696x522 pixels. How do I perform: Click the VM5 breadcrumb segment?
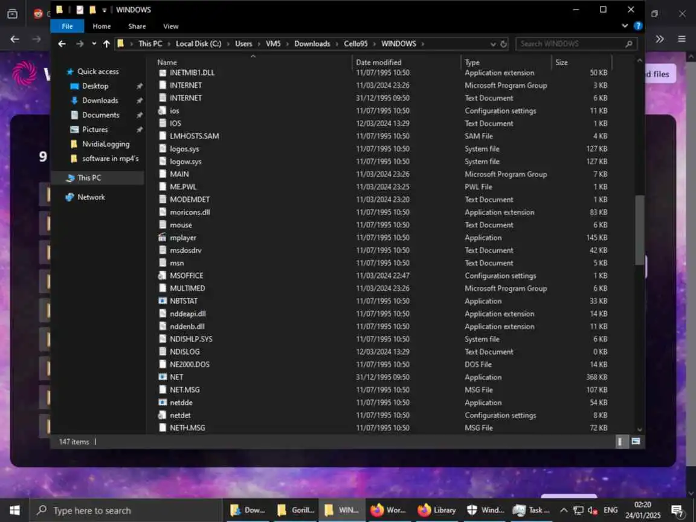(273, 43)
